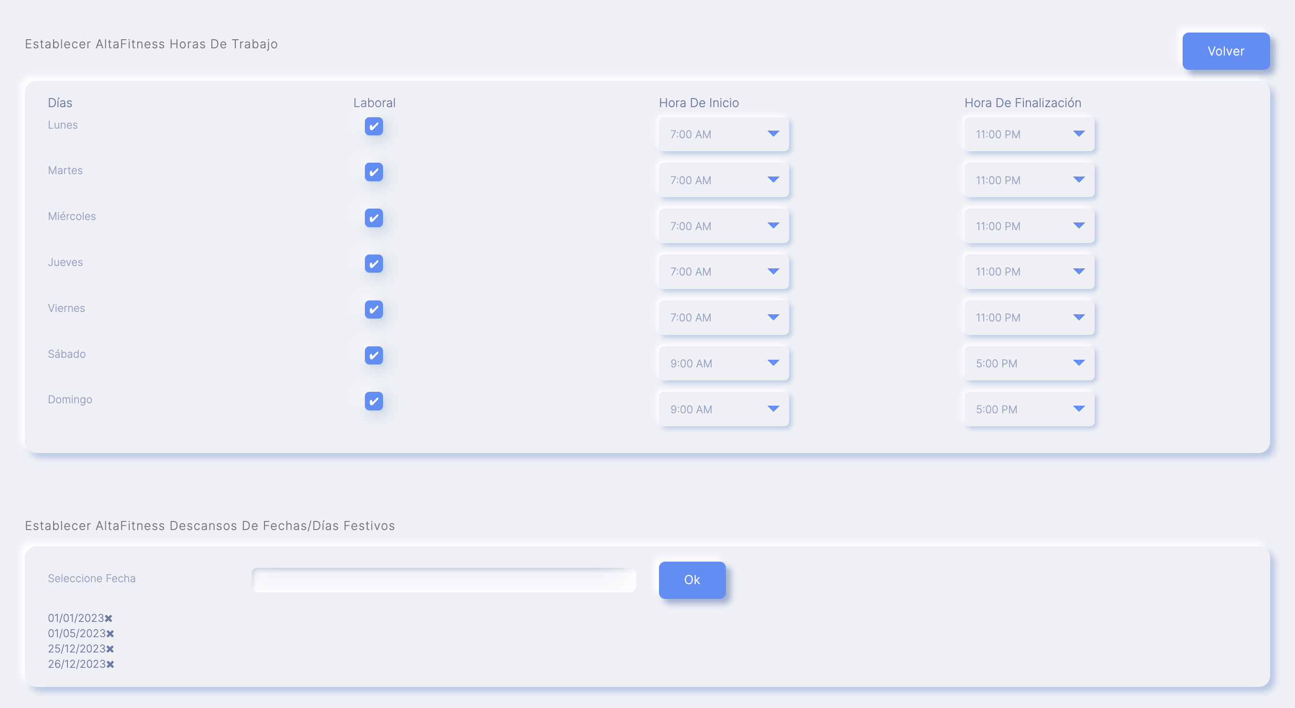Viewport: 1295px width, 708px height.
Task: Remove holiday date 01/05/2023
Action: coord(110,633)
